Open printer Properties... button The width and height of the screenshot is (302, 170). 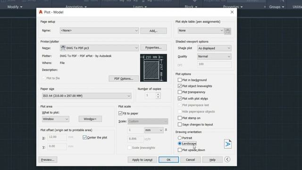pyautogui.click(x=153, y=48)
